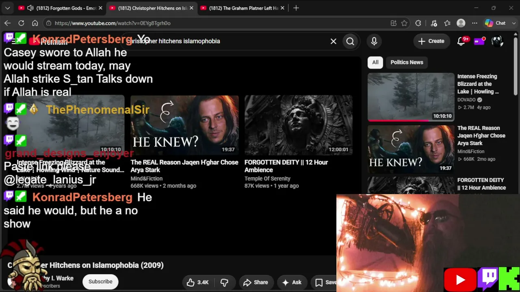This screenshot has width=520, height=292.
Task: Close the Graham Platner tab
Action: pos(282,8)
